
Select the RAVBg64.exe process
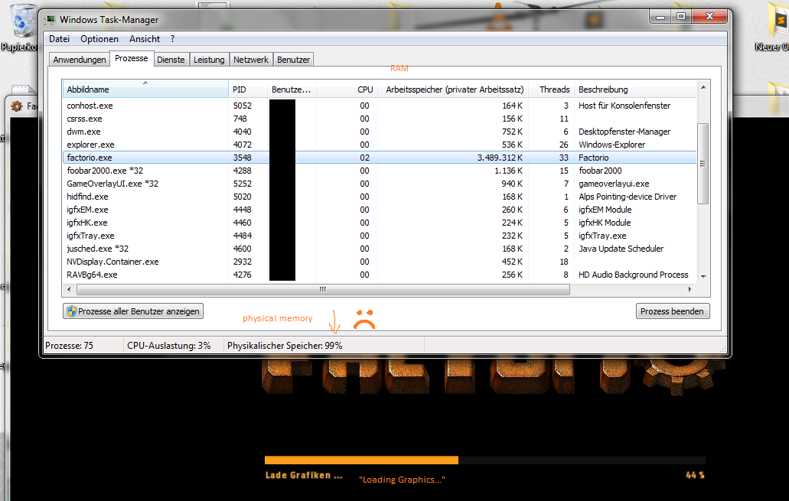[x=380, y=275]
